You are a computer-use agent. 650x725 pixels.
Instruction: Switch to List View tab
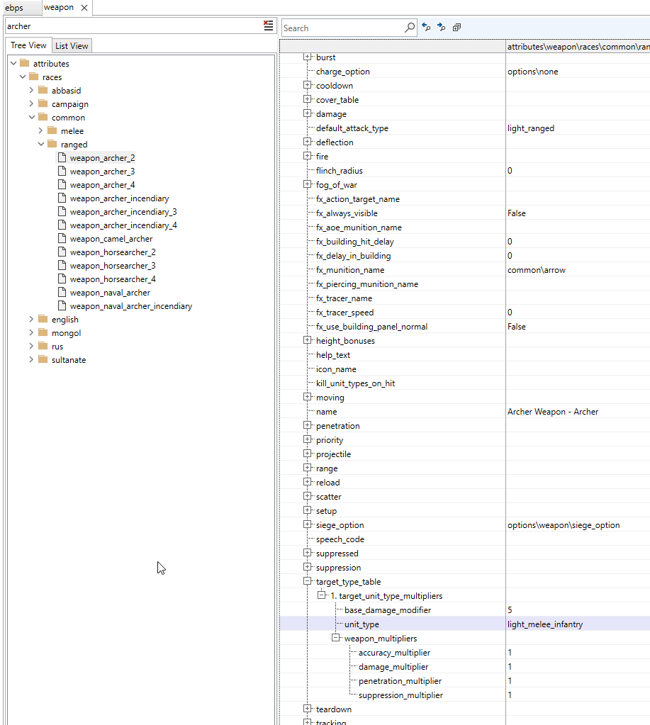72,46
